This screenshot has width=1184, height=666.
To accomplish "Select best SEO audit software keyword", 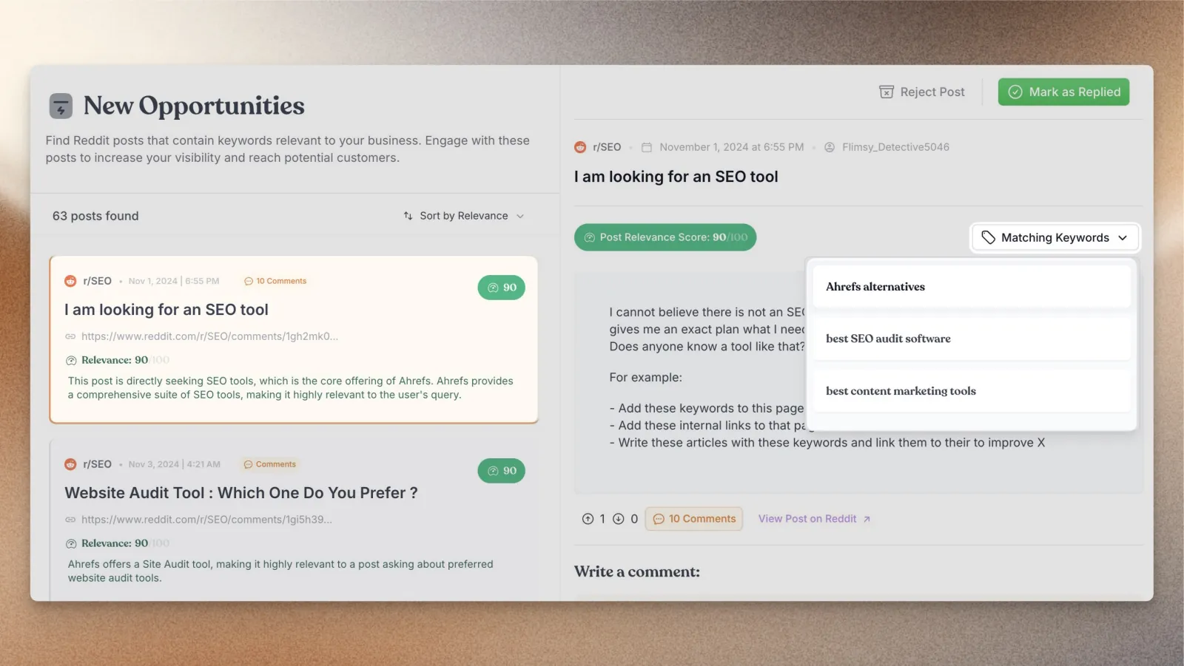I will pos(972,339).
